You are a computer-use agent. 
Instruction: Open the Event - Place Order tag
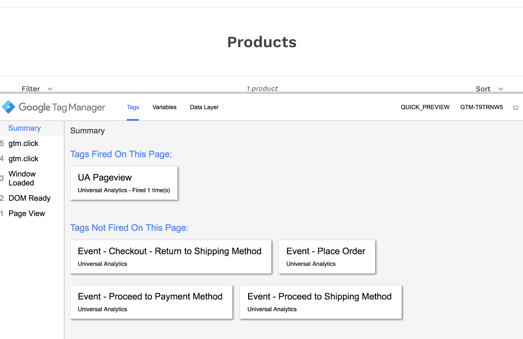327,257
